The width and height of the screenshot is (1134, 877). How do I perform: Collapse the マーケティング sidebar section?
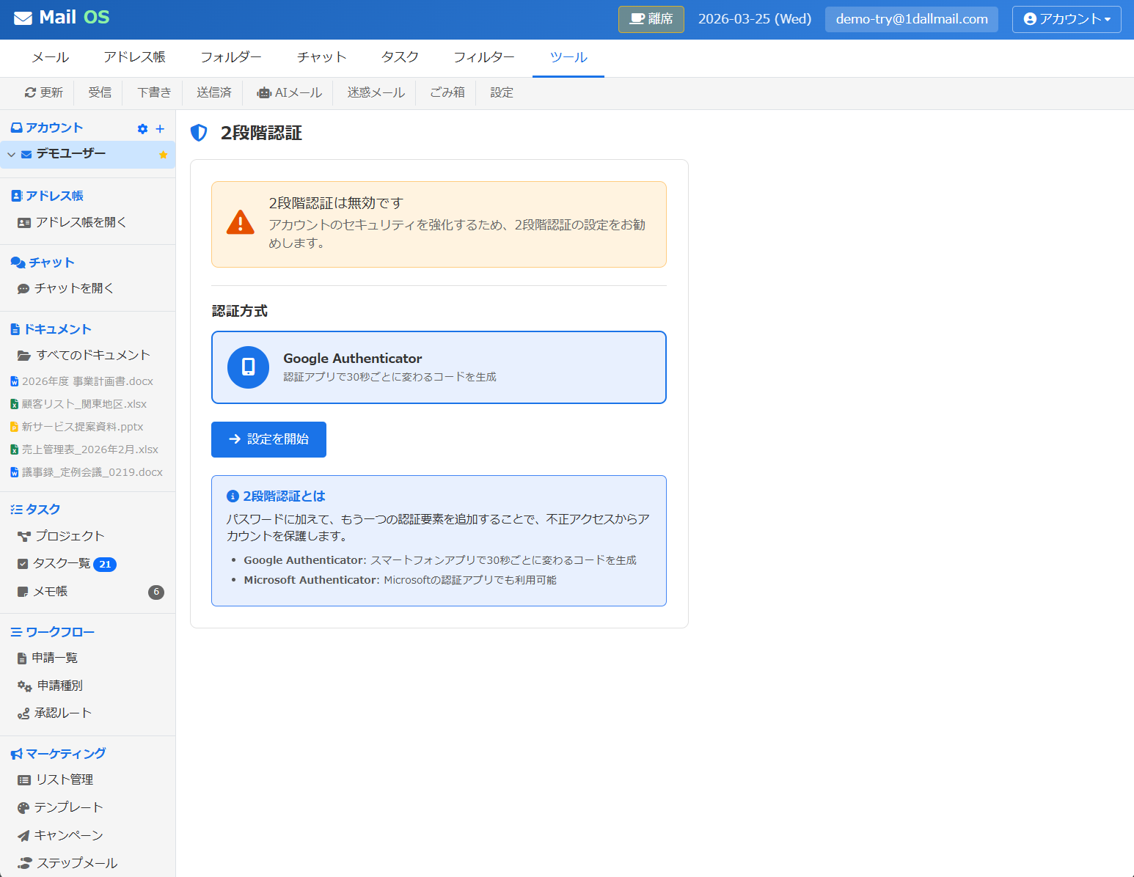click(x=65, y=753)
